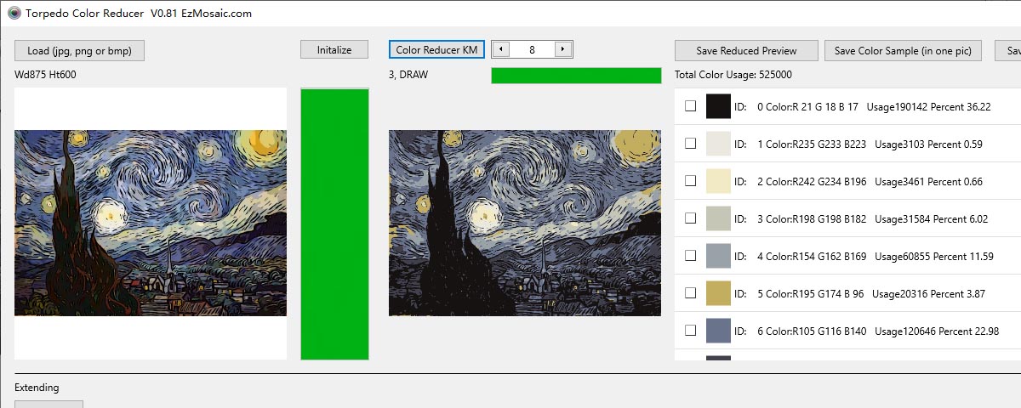
Task: Click the pale yellow swatch R242 G234 B196
Action: tap(719, 181)
